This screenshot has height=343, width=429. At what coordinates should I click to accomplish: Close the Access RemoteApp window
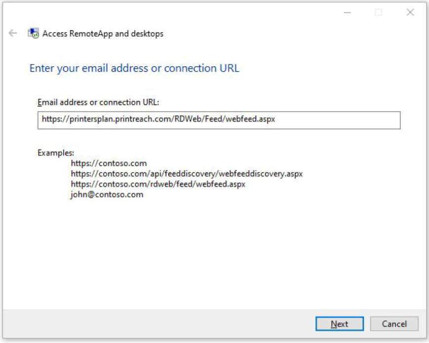[x=410, y=12]
